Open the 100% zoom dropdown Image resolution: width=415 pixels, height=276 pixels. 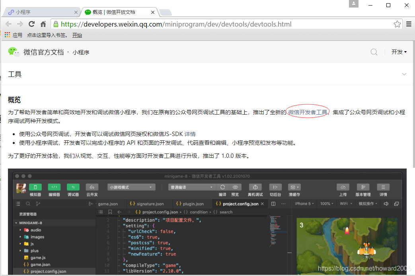[x=327, y=204]
